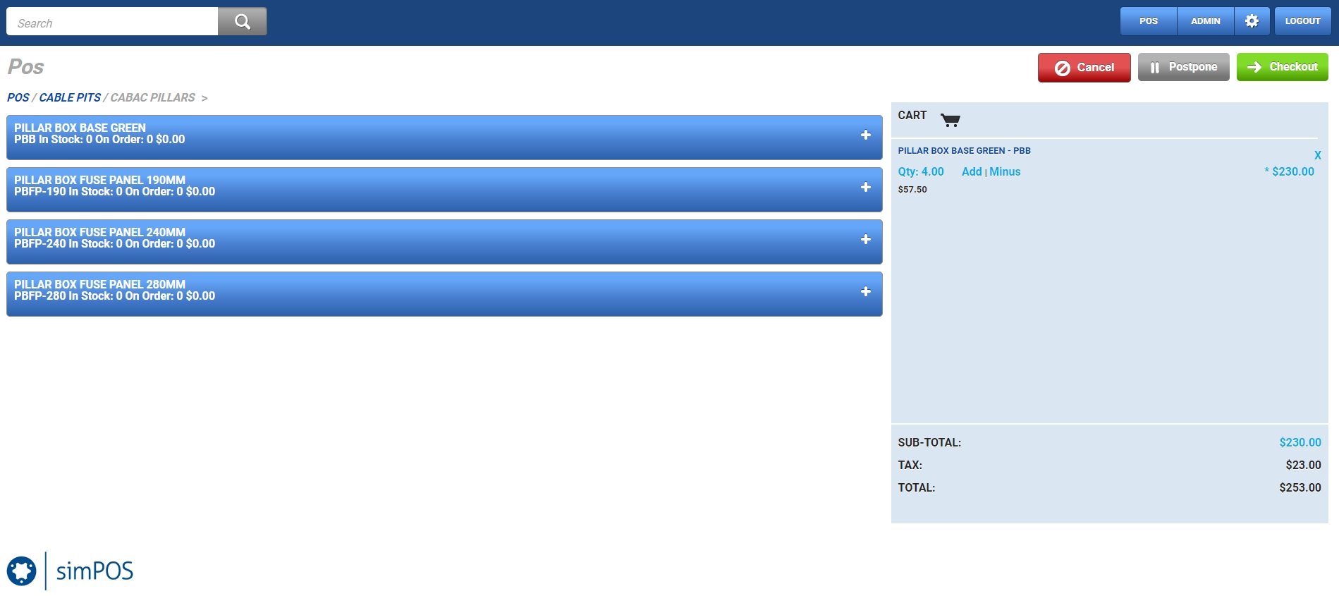Click the Qty: 4.00 value

921,171
